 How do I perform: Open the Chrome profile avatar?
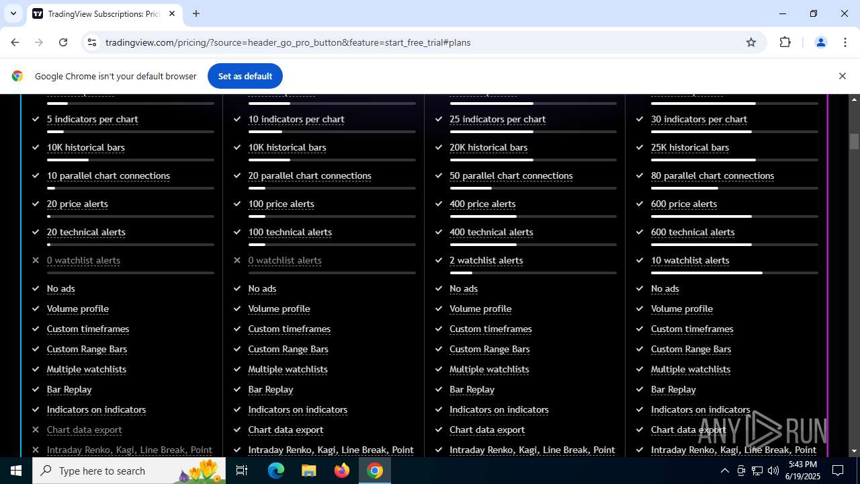pyautogui.click(x=820, y=42)
